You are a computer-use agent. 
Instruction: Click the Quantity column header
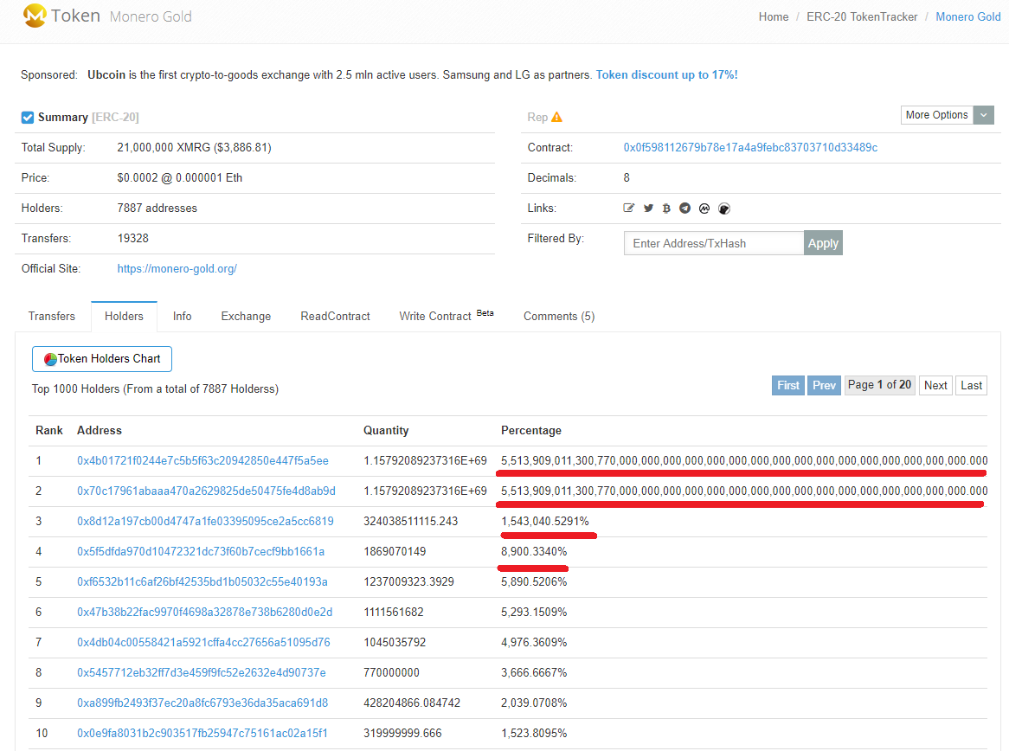tap(385, 431)
